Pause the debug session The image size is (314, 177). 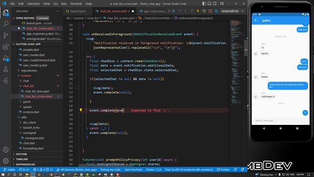(174, 11)
